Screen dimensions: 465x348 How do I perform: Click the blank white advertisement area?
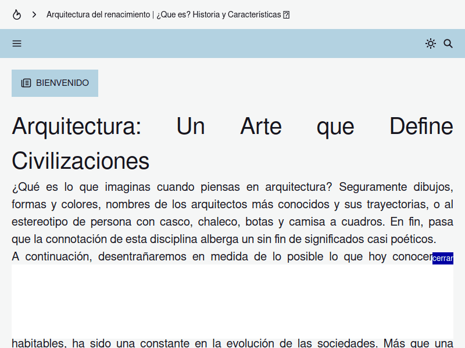pos(233,300)
